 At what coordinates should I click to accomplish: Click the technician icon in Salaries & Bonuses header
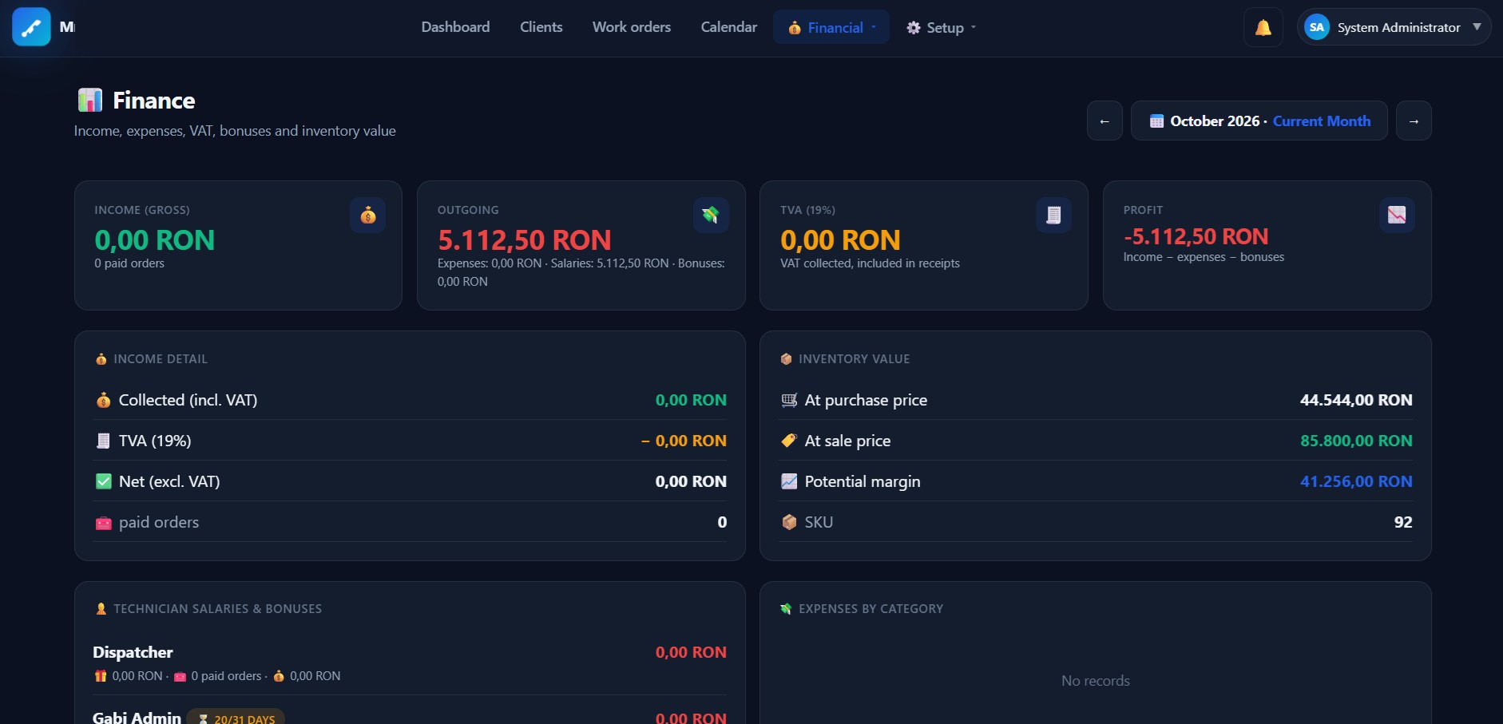coord(101,609)
